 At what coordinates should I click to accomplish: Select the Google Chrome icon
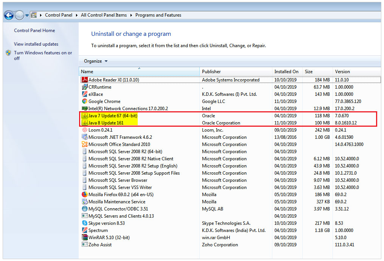[84, 101]
